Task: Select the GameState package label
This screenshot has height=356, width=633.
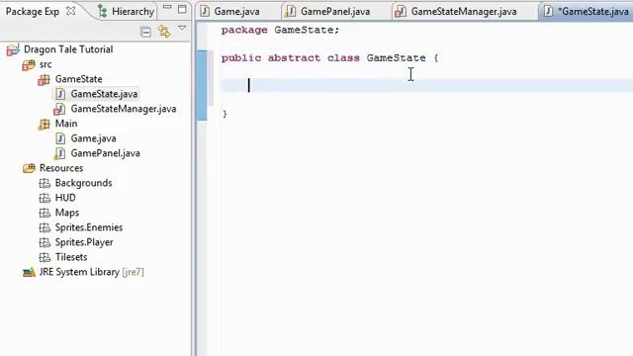Action: [79, 79]
